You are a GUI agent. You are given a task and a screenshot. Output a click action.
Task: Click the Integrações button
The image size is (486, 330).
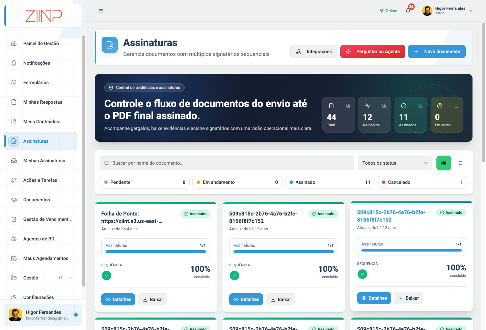click(314, 52)
